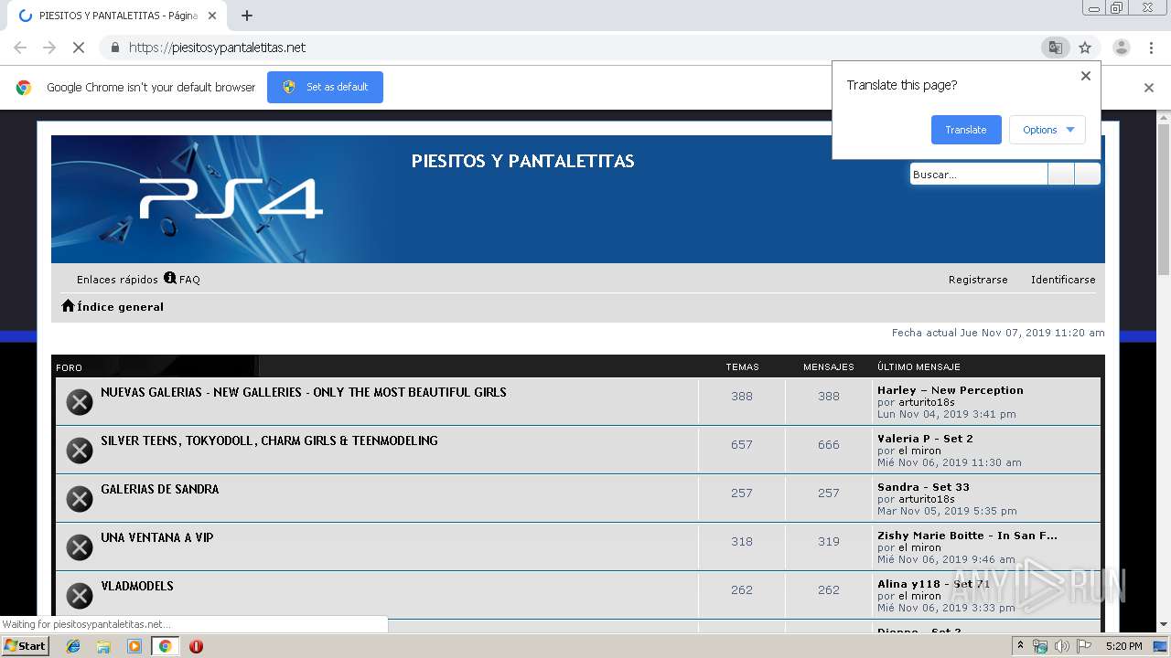Click the ÚLTIMO MENSAJE column header

pos(919,366)
